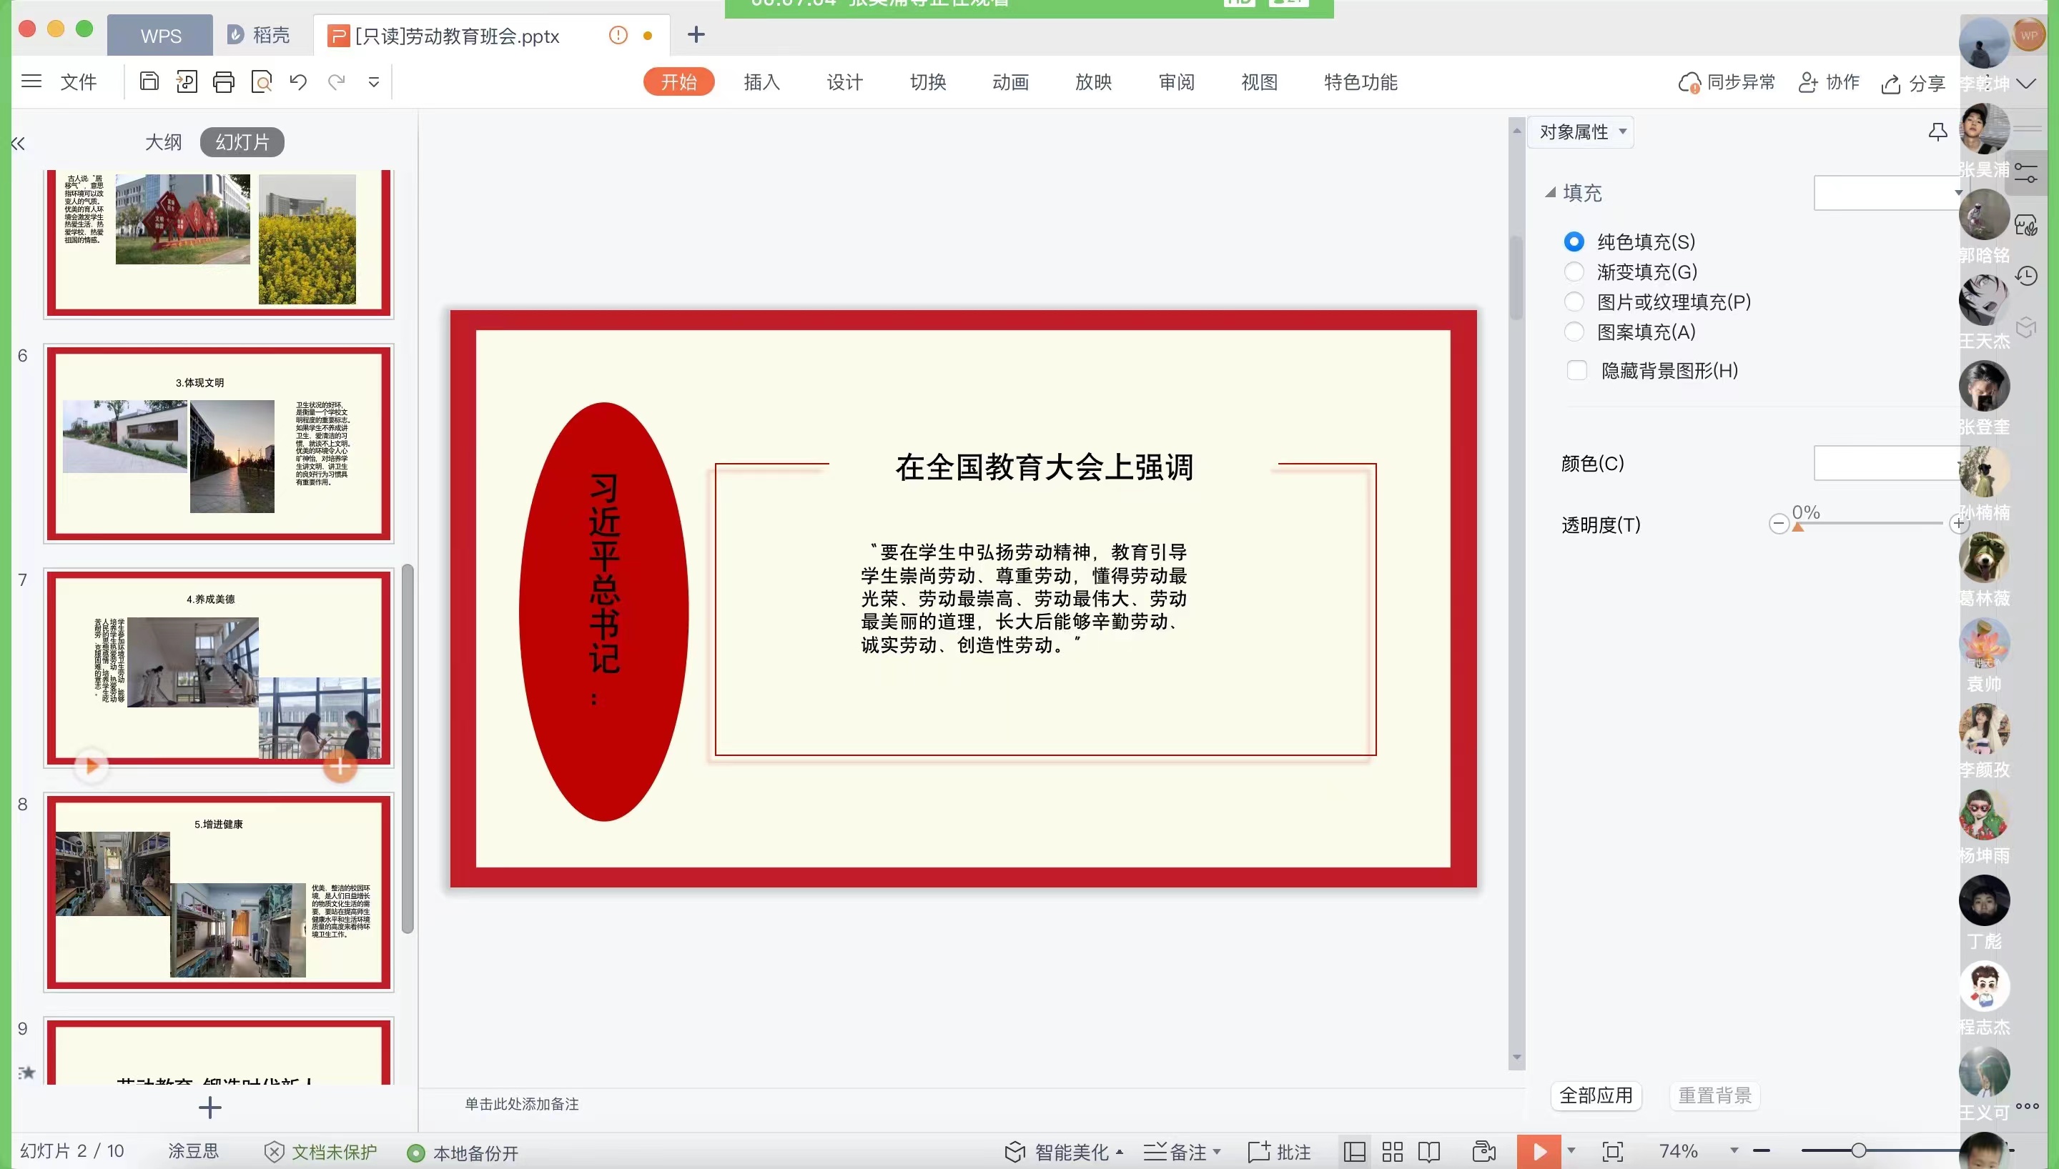Enable 隐藏背景图形 checkbox
Screen dimensions: 2059x1169
[1576, 370]
